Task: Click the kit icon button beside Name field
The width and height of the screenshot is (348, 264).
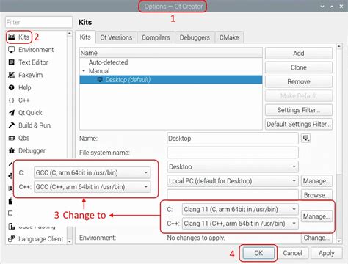Action: [305, 139]
